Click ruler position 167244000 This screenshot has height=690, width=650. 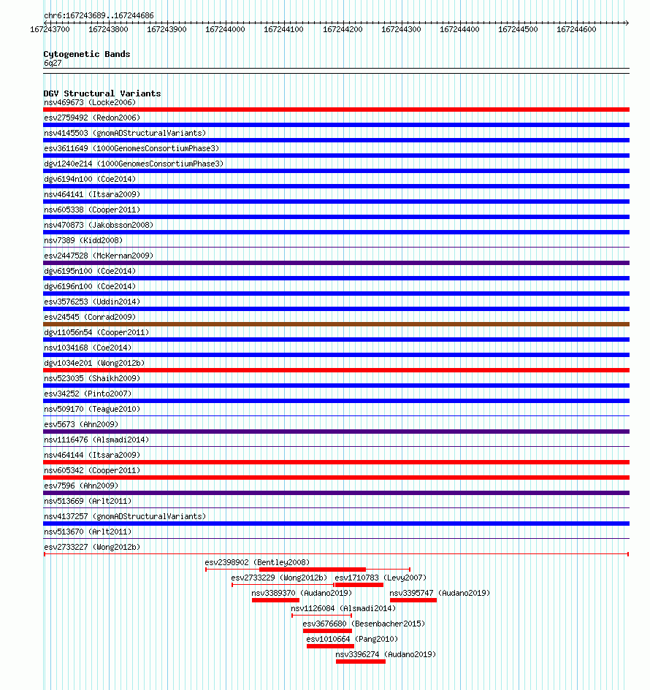tap(225, 29)
